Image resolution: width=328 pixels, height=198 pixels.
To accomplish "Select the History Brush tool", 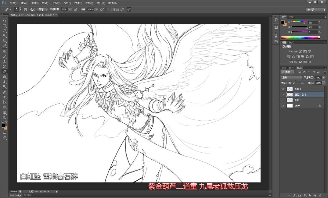I will pos(4,66).
